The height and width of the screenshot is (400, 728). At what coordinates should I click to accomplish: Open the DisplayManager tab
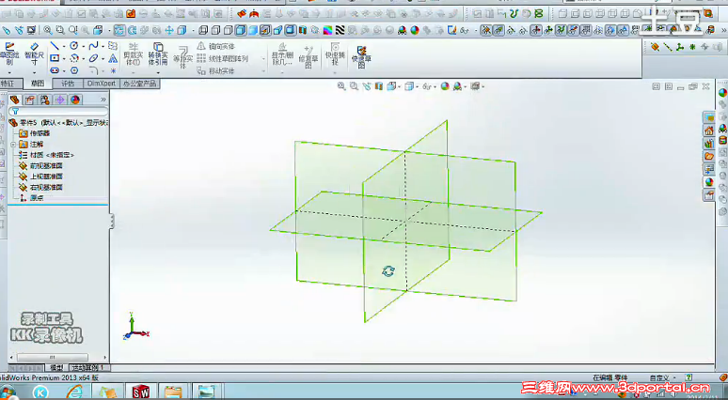(75, 100)
